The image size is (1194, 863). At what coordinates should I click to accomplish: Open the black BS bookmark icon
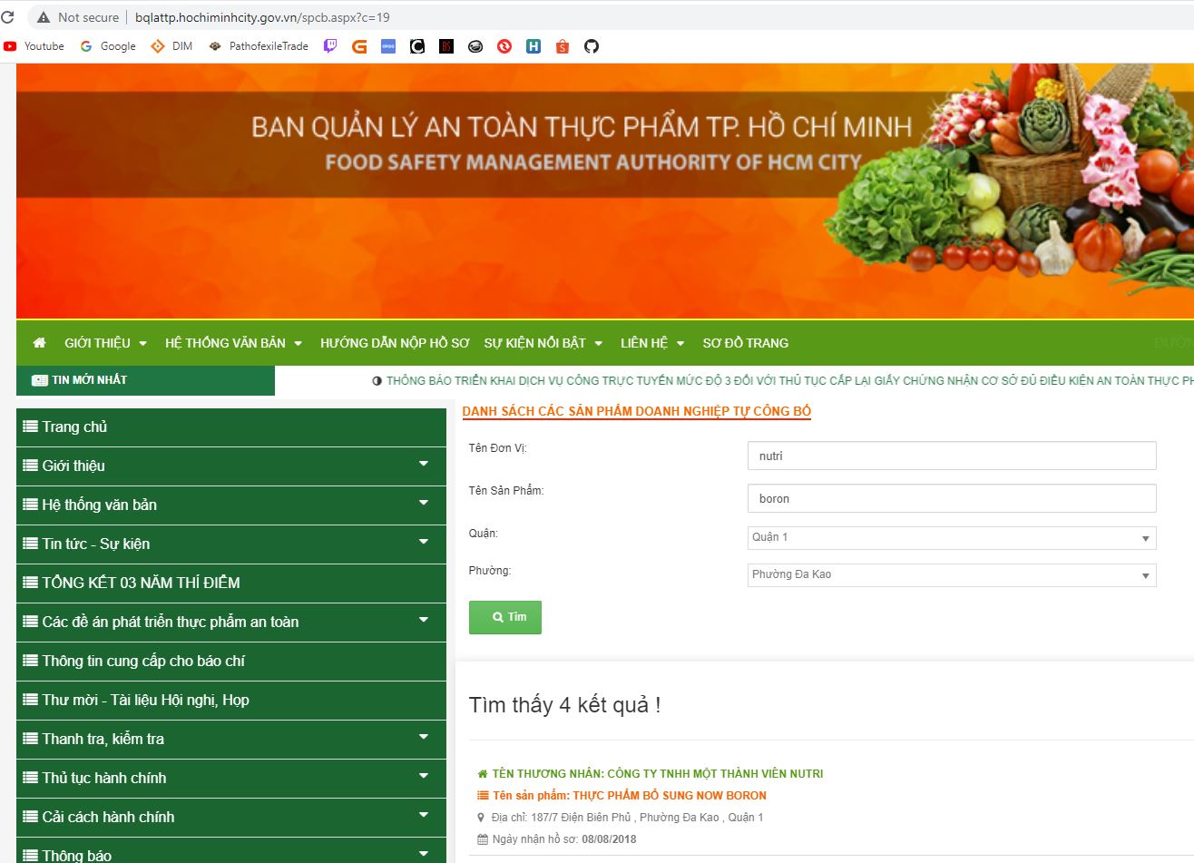pos(446,46)
